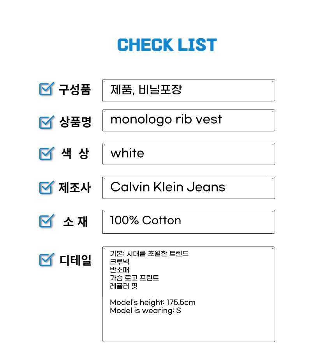This screenshot has height=351, width=335.
Task: Click the 가슴 로고 프린트 line
Action: [134, 278]
